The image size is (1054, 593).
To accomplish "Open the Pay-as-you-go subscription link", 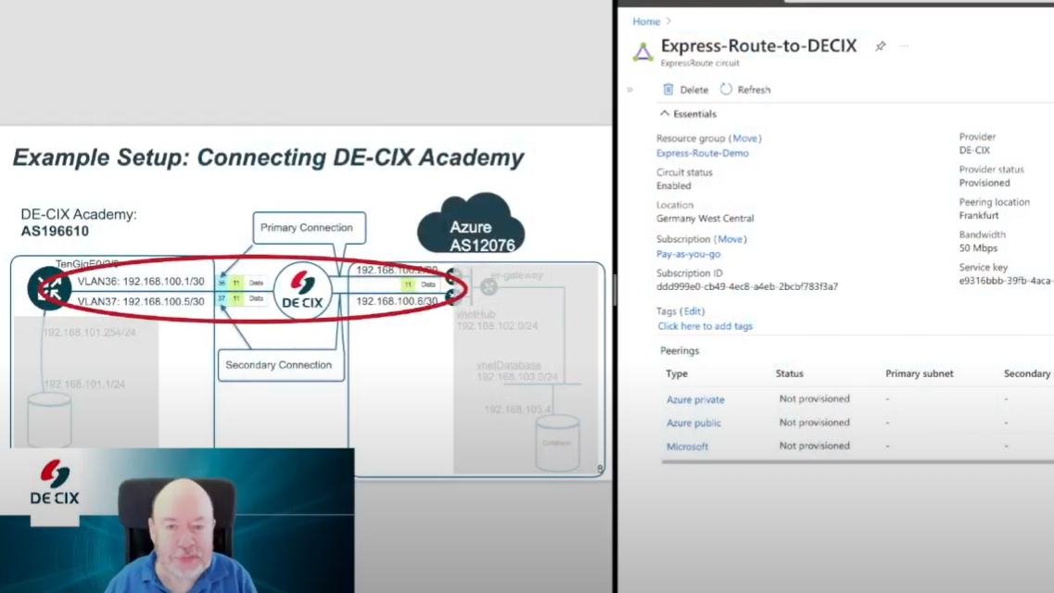I will [689, 254].
